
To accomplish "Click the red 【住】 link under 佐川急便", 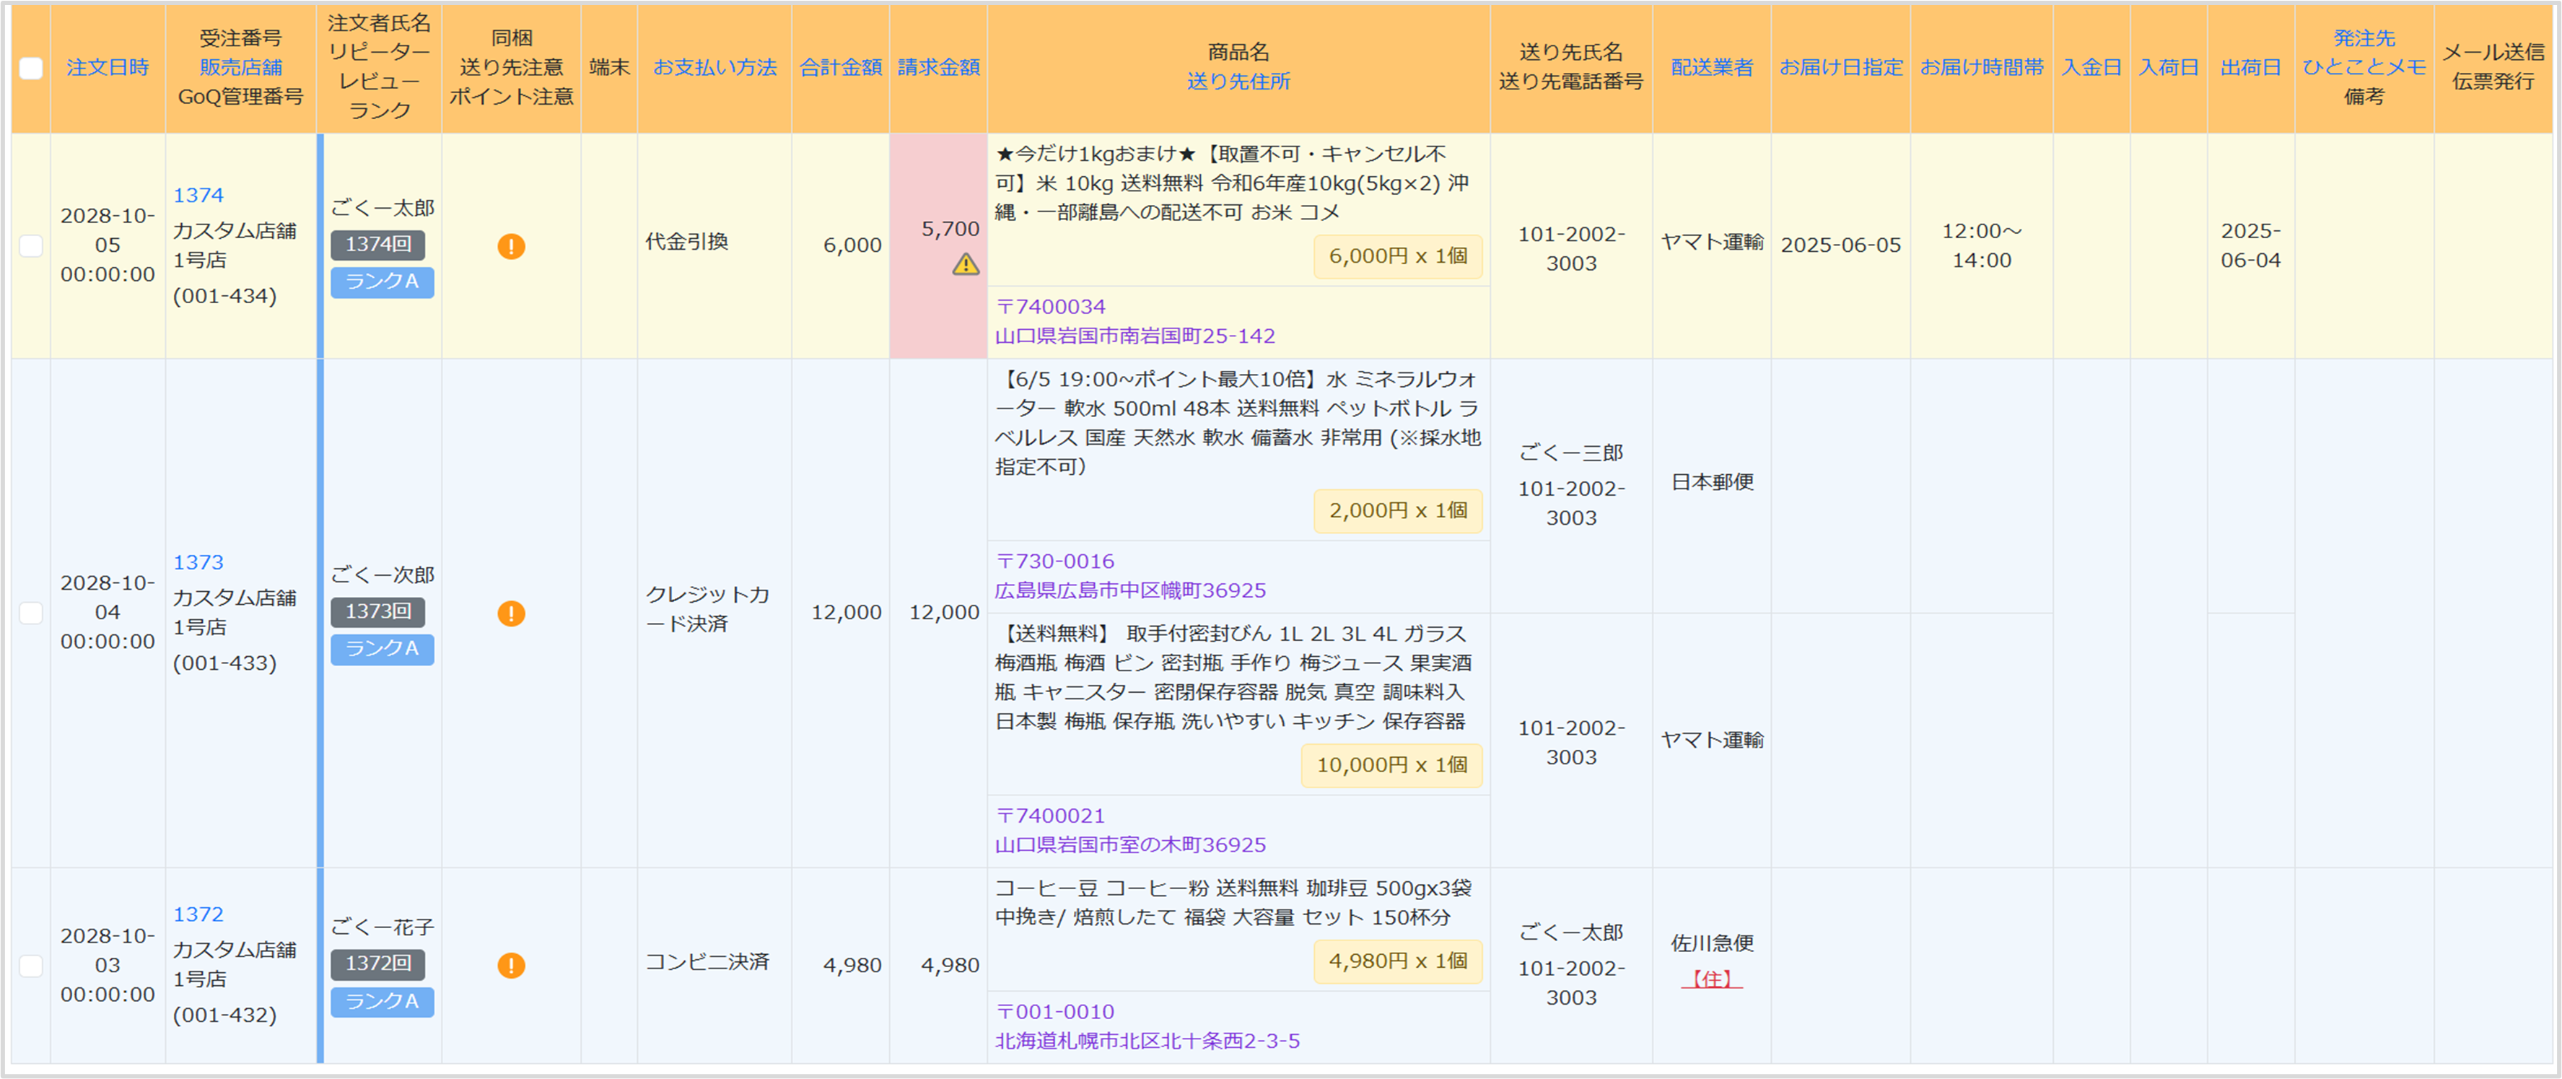I will coord(1712,979).
